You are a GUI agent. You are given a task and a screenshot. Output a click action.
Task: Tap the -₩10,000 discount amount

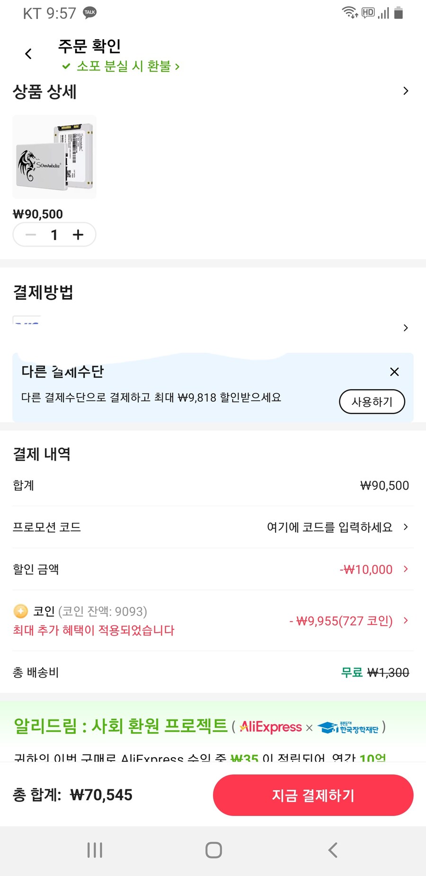tap(366, 569)
